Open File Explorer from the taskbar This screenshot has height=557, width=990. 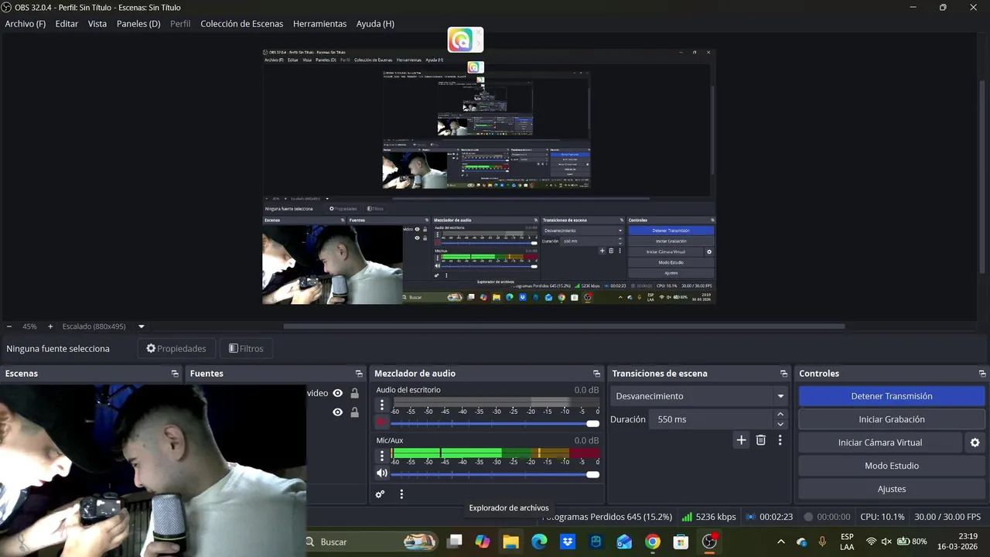tap(510, 542)
